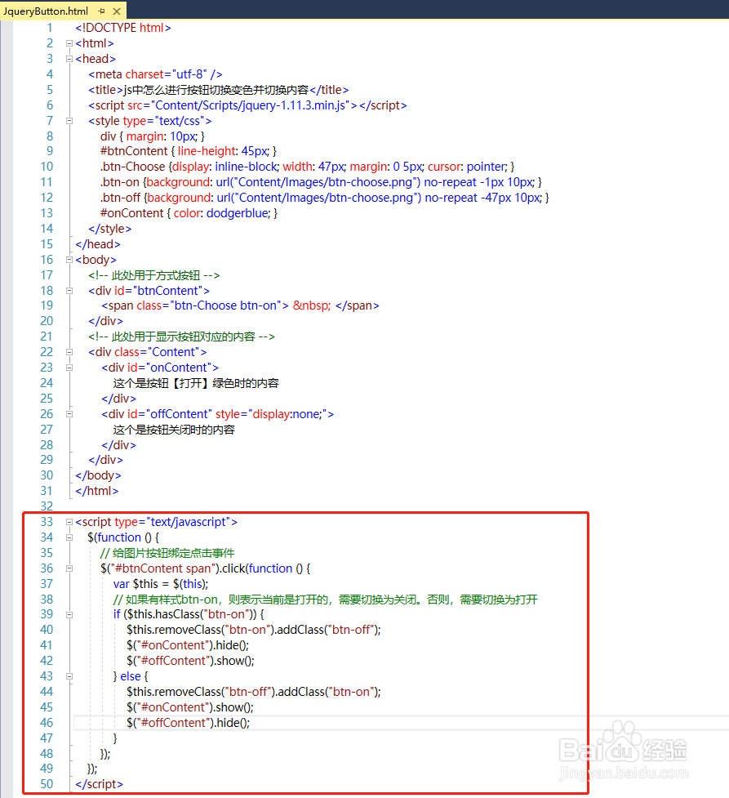This screenshot has height=798, width=729.
Task: Collapse the if hasClass block on line 39
Action: 69,615
